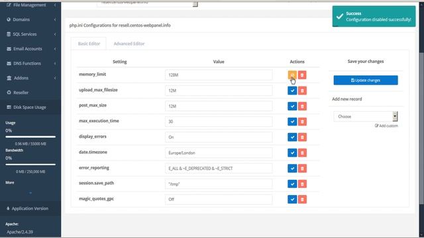Toggle the max_execution_time enabled checkmark
Screen dimensions: 424x238
tap(292, 122)
